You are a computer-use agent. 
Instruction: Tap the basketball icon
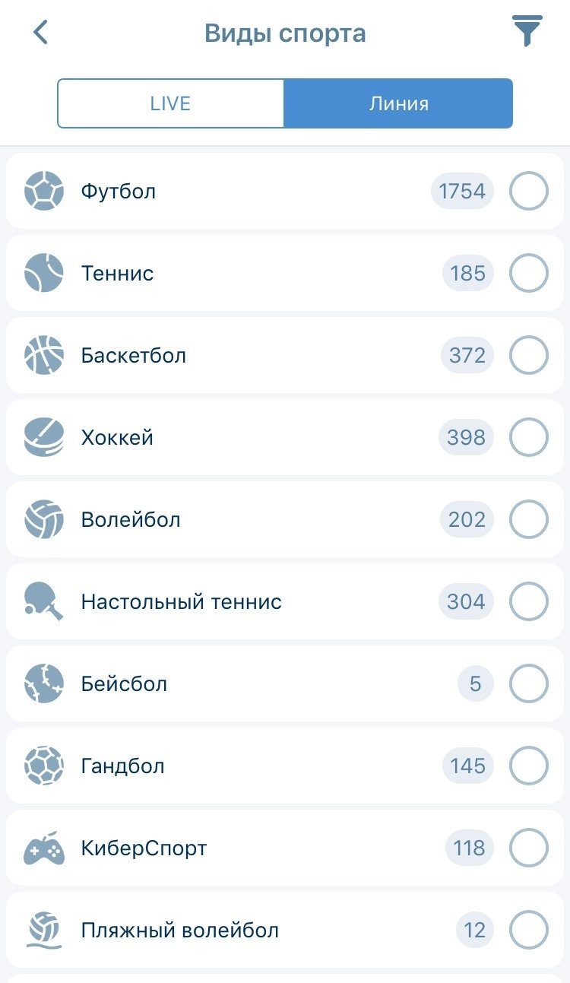[x=43, y=355]
